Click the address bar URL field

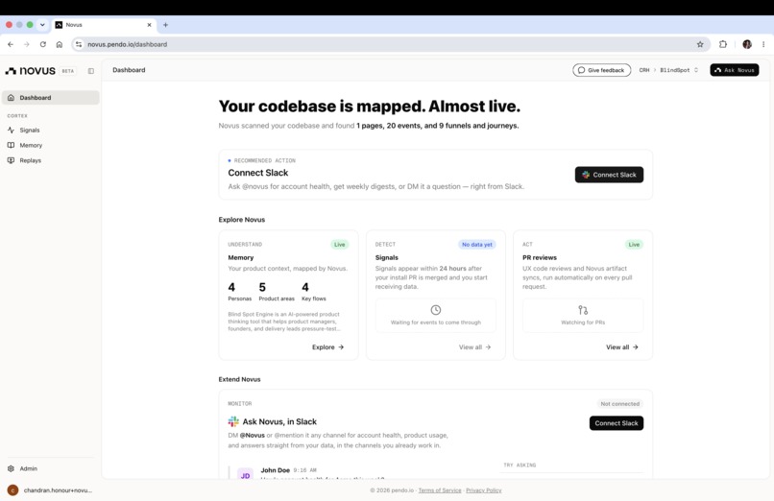(x=390, y=44)
